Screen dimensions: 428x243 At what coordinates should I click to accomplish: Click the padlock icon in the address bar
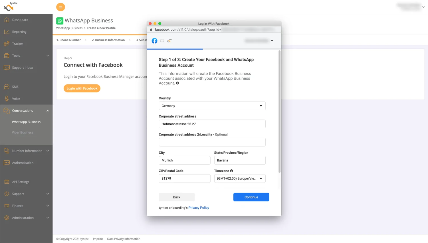point(151,30)
